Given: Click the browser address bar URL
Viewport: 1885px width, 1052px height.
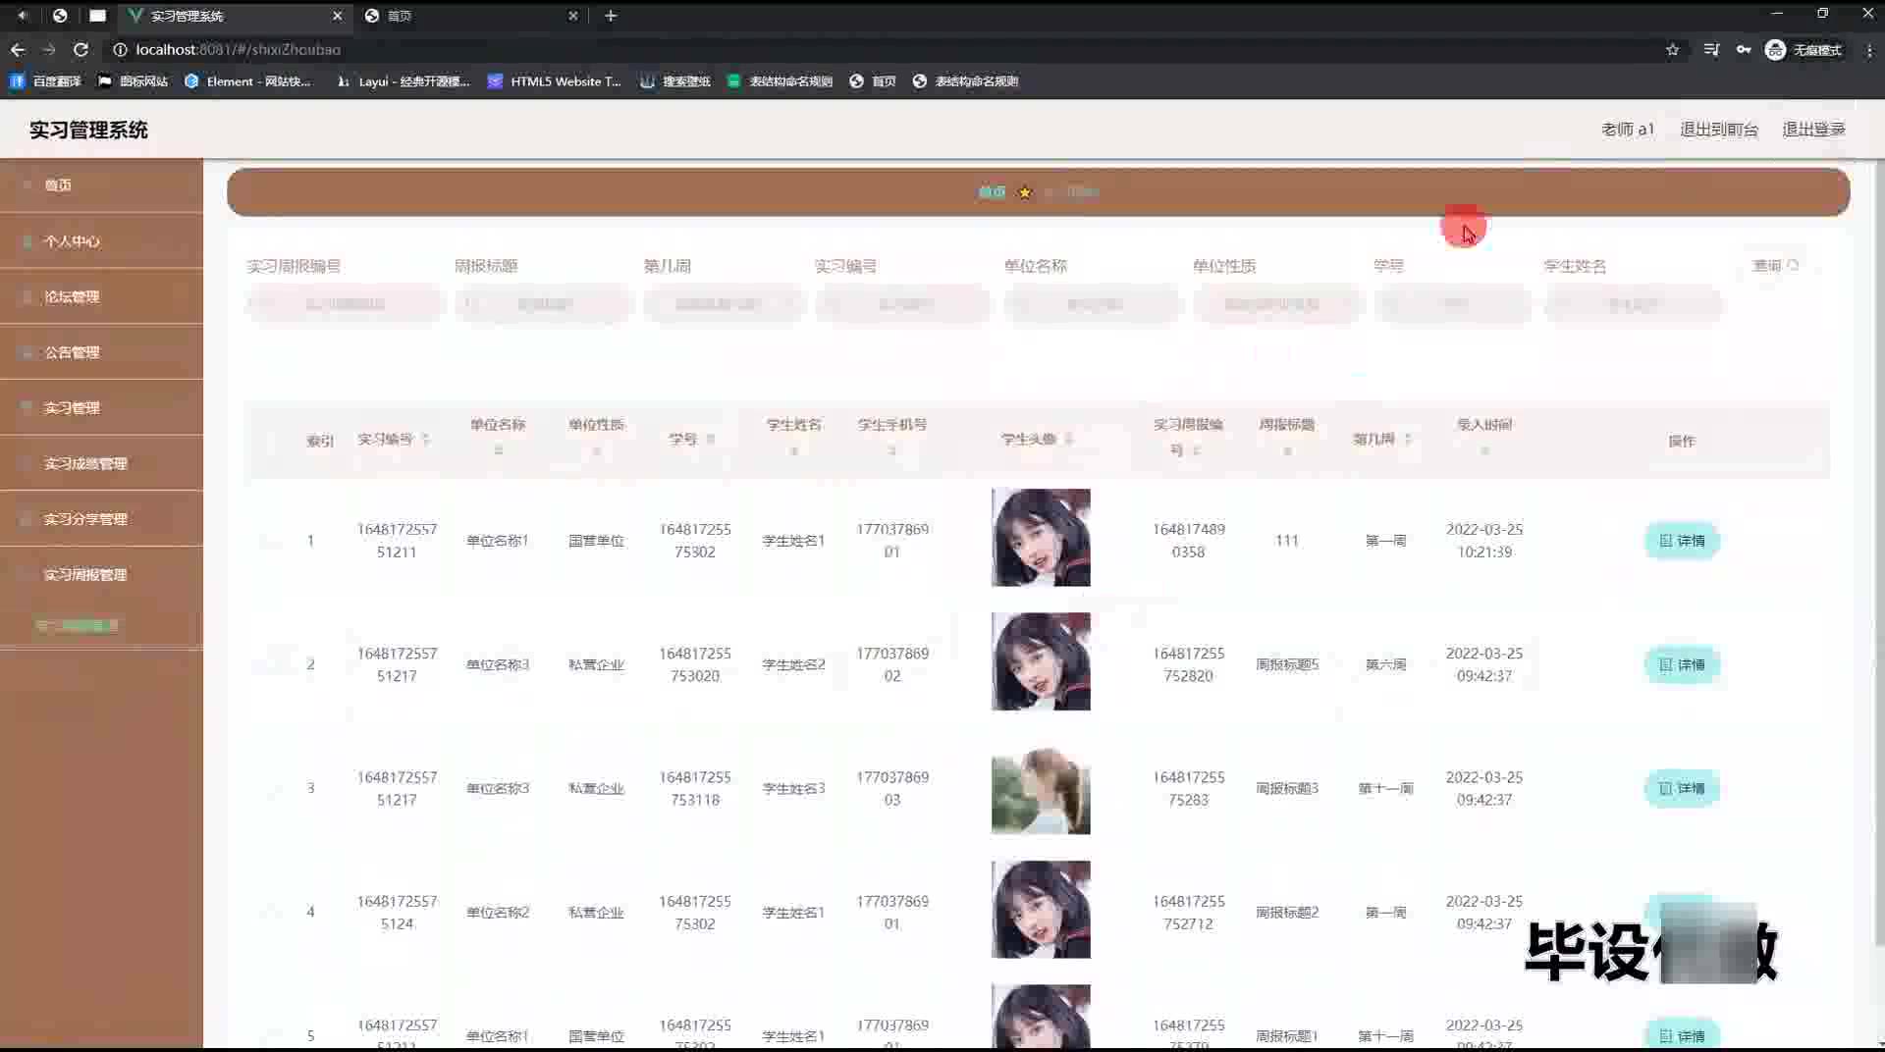Looking at the screenshot, I should (239, 49).
